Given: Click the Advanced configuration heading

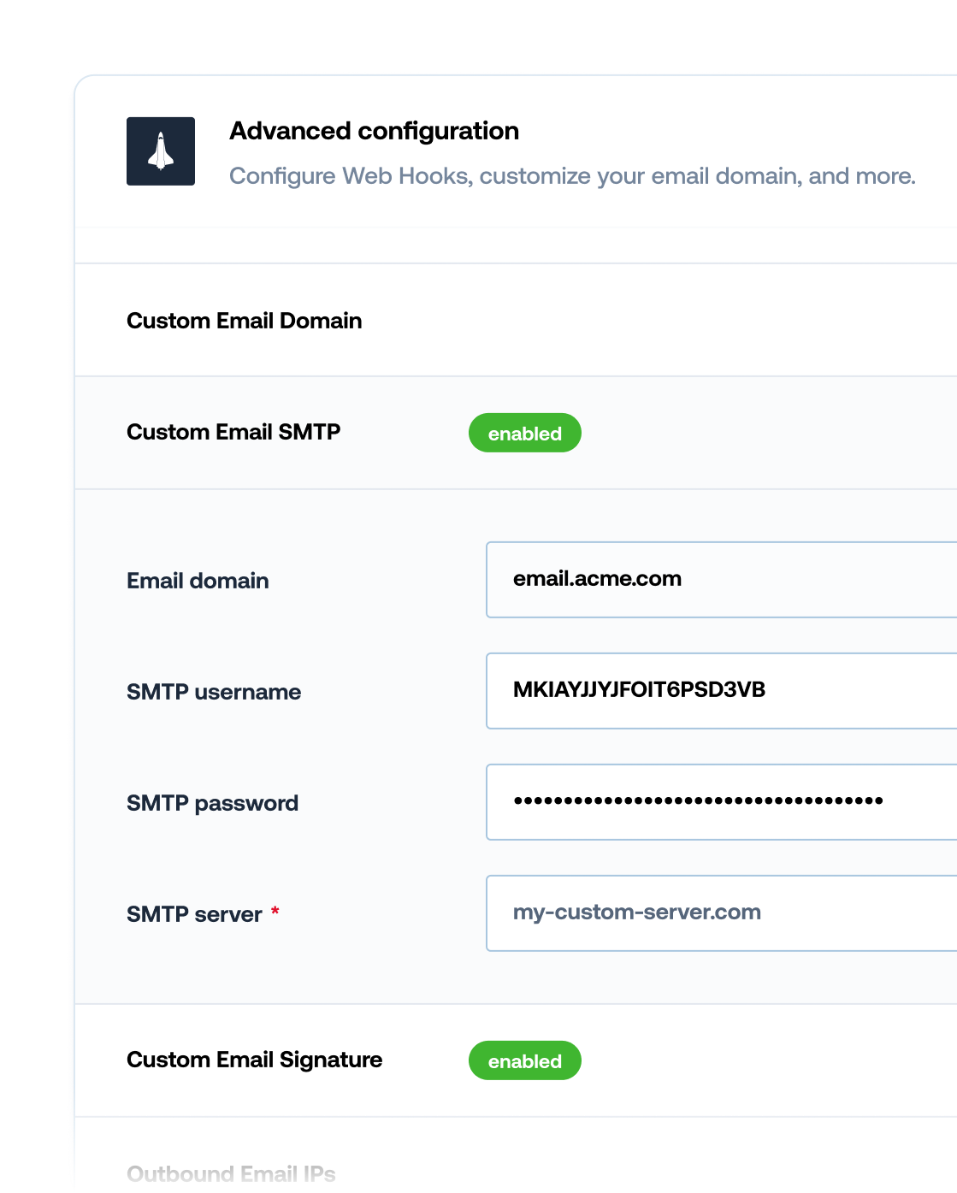Looking at the screenshot, I should pyautogui.click(x=374, y=131).
